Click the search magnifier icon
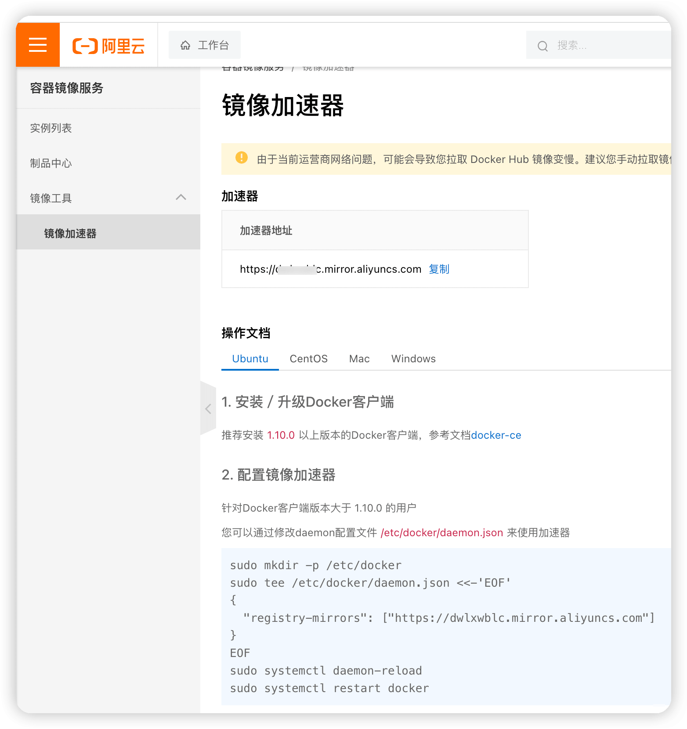687x729 pixels. (x=543, y=46)
